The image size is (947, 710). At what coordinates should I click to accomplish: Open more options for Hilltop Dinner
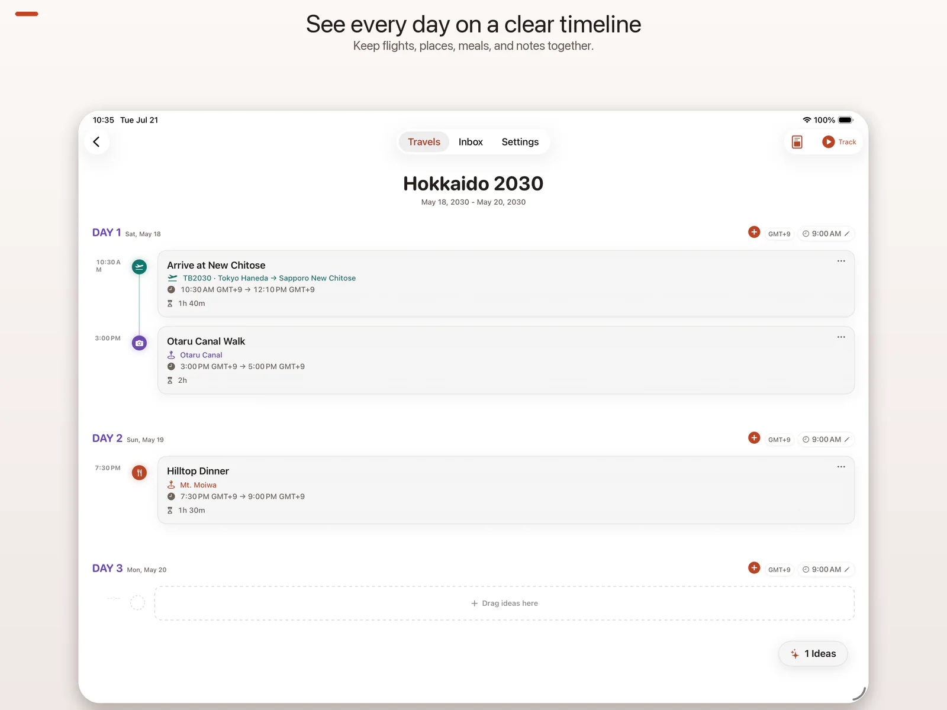coord(841,467)
